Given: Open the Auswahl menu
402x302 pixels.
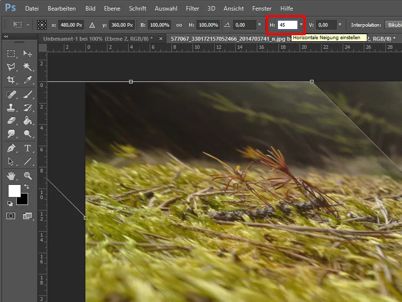Looking at the screenshot, I should click(x=166, y=9).
